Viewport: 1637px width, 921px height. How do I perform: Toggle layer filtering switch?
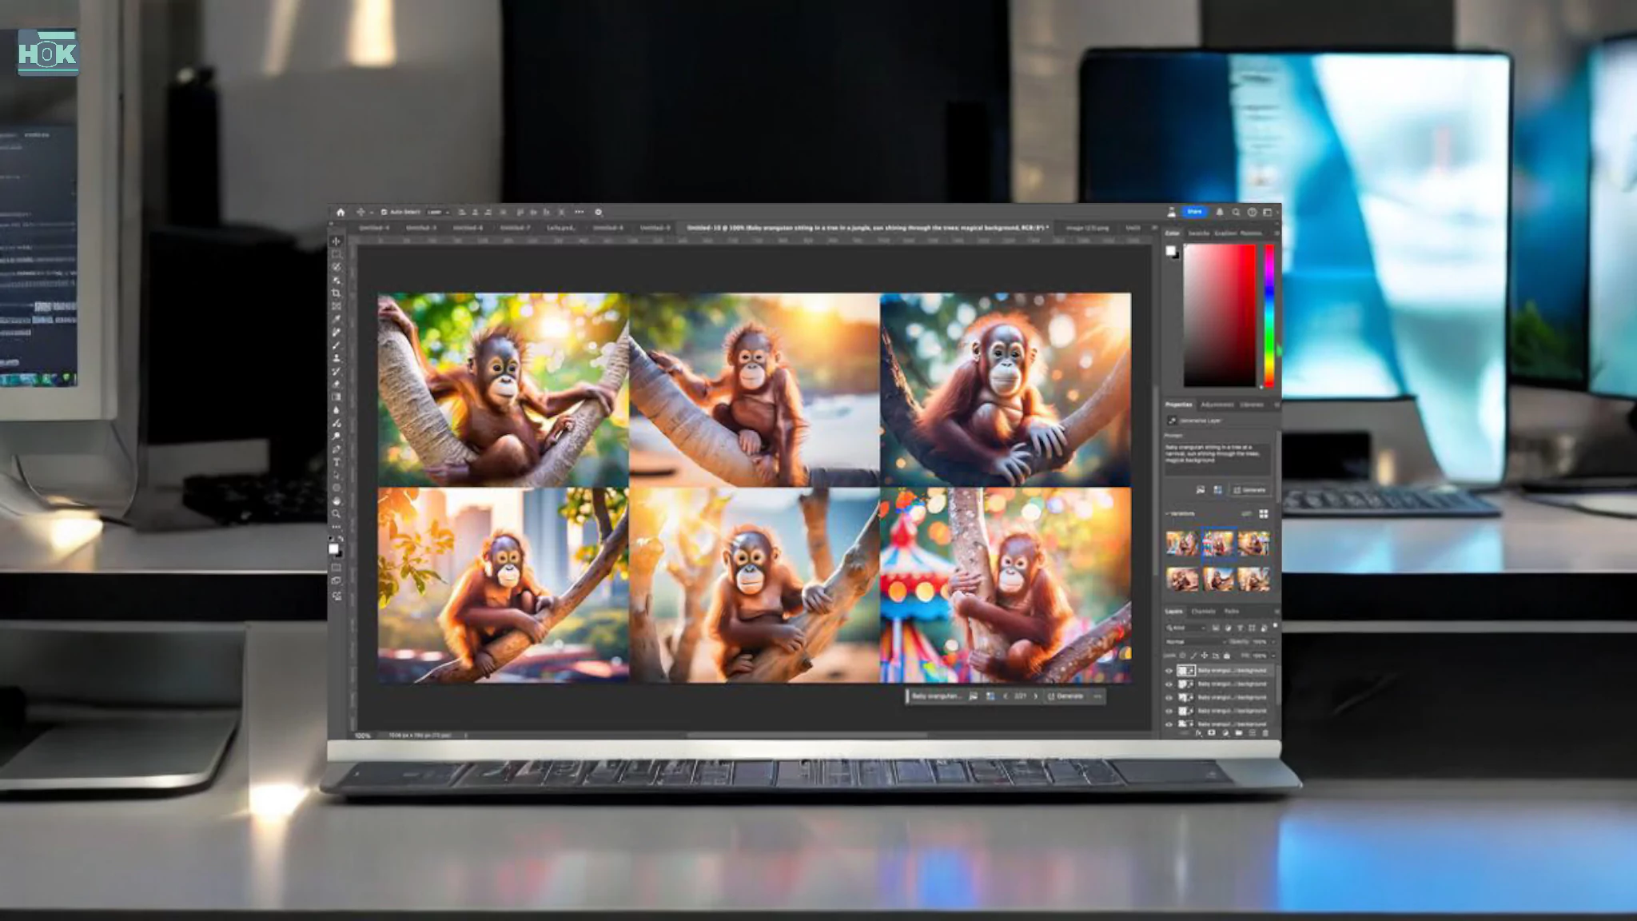pos(1275,625)
